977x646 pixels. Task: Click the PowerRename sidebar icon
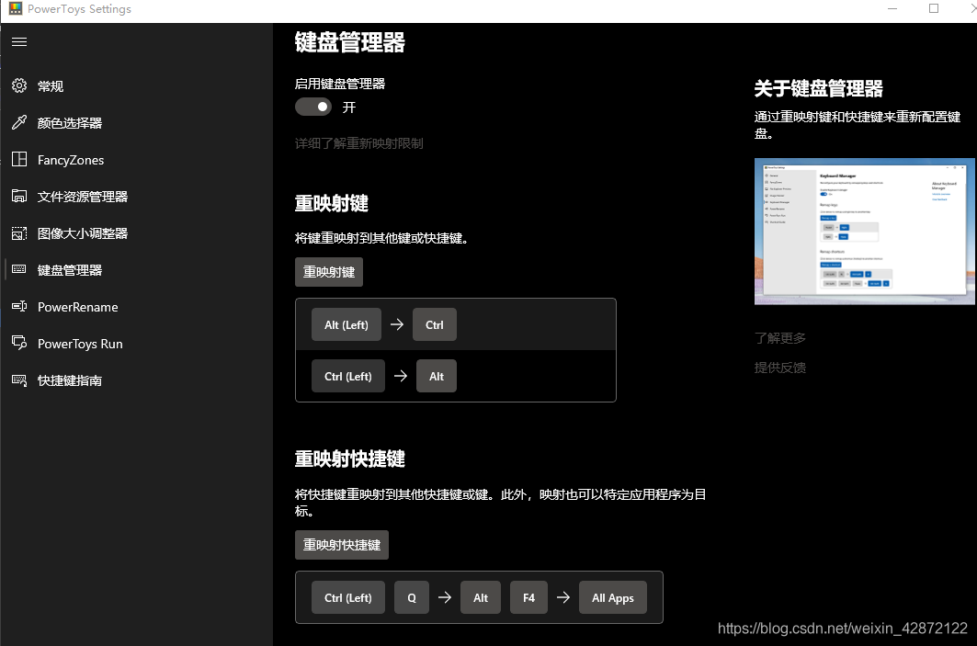(x=19, y=307)
